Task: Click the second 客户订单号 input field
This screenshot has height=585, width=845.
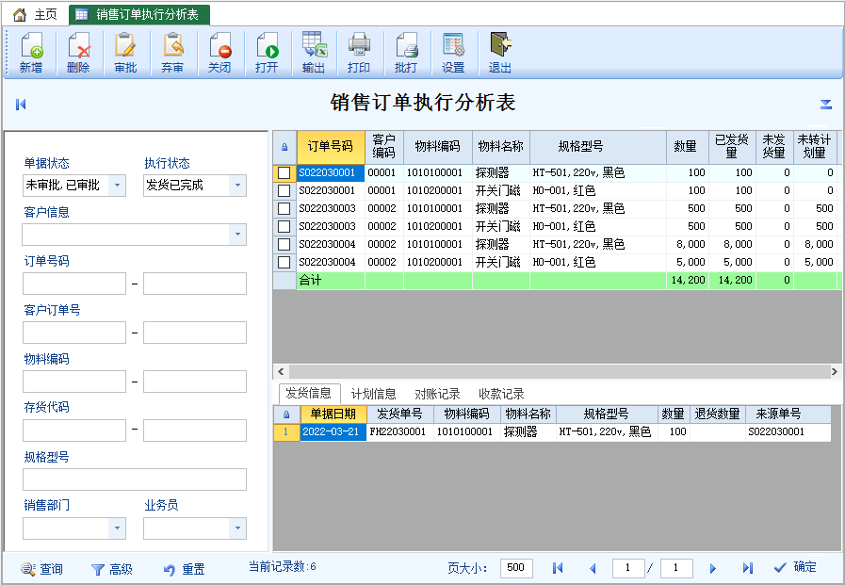Action: [195, 333]
